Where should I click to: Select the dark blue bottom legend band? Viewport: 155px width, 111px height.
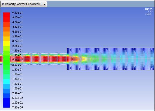pyautogui.click(x=7, y=103)
